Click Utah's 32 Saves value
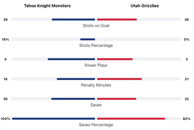This screenshot has height=130, width=194. (186, 99)
